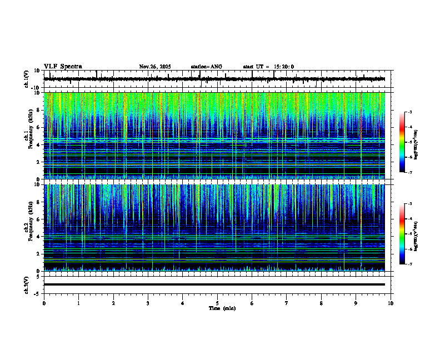Click time axis tick label "5"

217,303
